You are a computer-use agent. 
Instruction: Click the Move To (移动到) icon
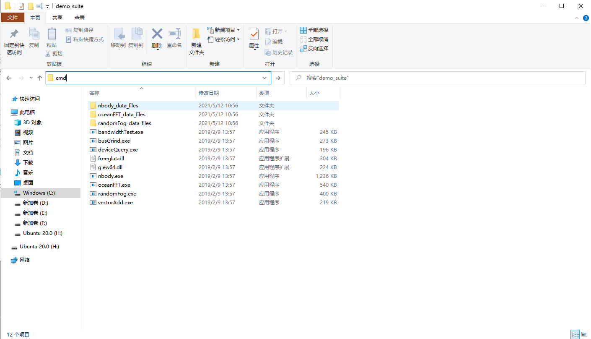pyautogui.click(x=119, y=34)
